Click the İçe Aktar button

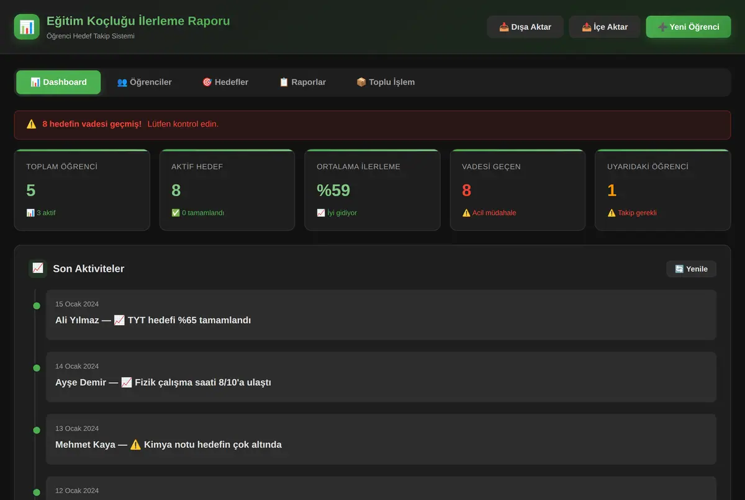[605, 27]
